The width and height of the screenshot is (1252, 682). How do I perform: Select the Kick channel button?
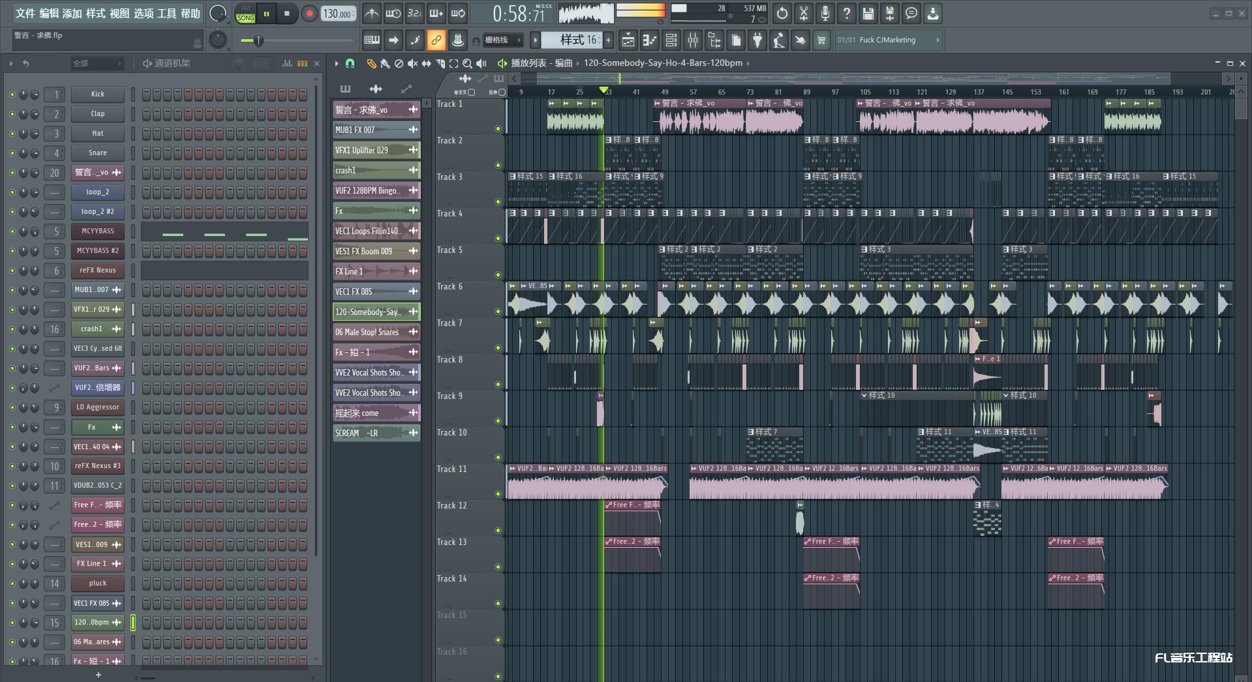pos(98,95)
